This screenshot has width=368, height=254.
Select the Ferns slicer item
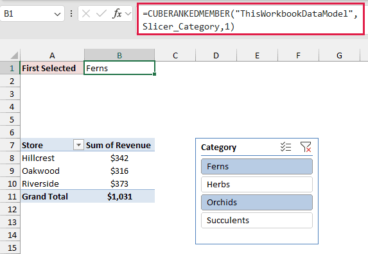coord(257,166)
